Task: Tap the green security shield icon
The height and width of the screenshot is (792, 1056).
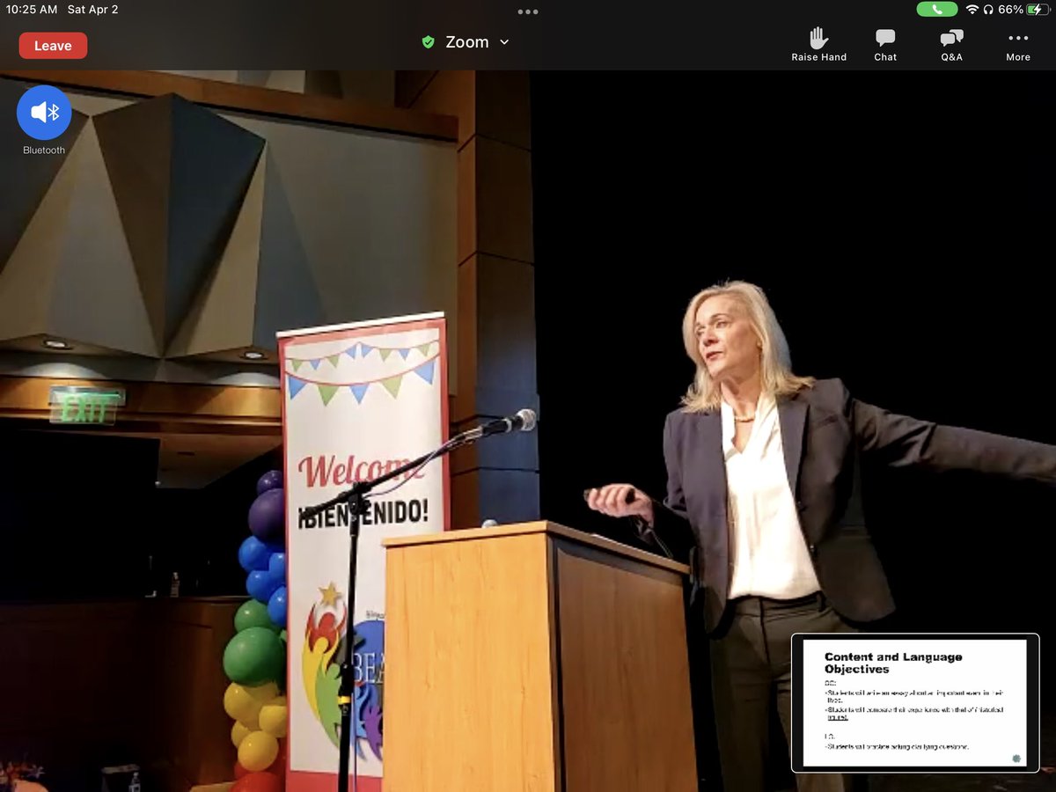Action: (x=428, y=42)
